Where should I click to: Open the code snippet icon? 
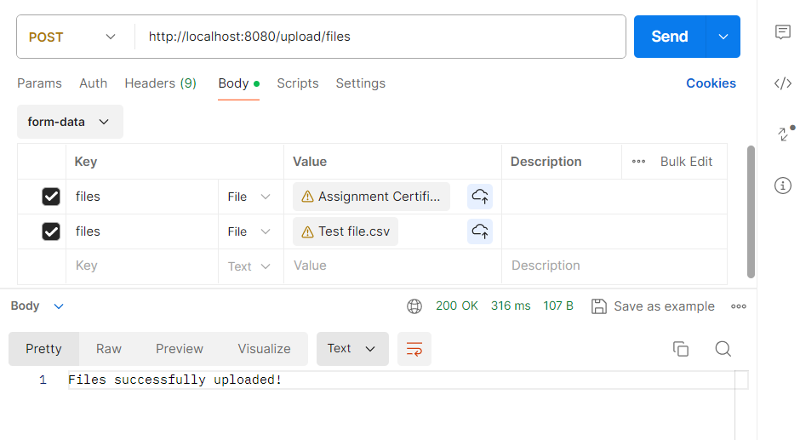[x=783, y=83]
